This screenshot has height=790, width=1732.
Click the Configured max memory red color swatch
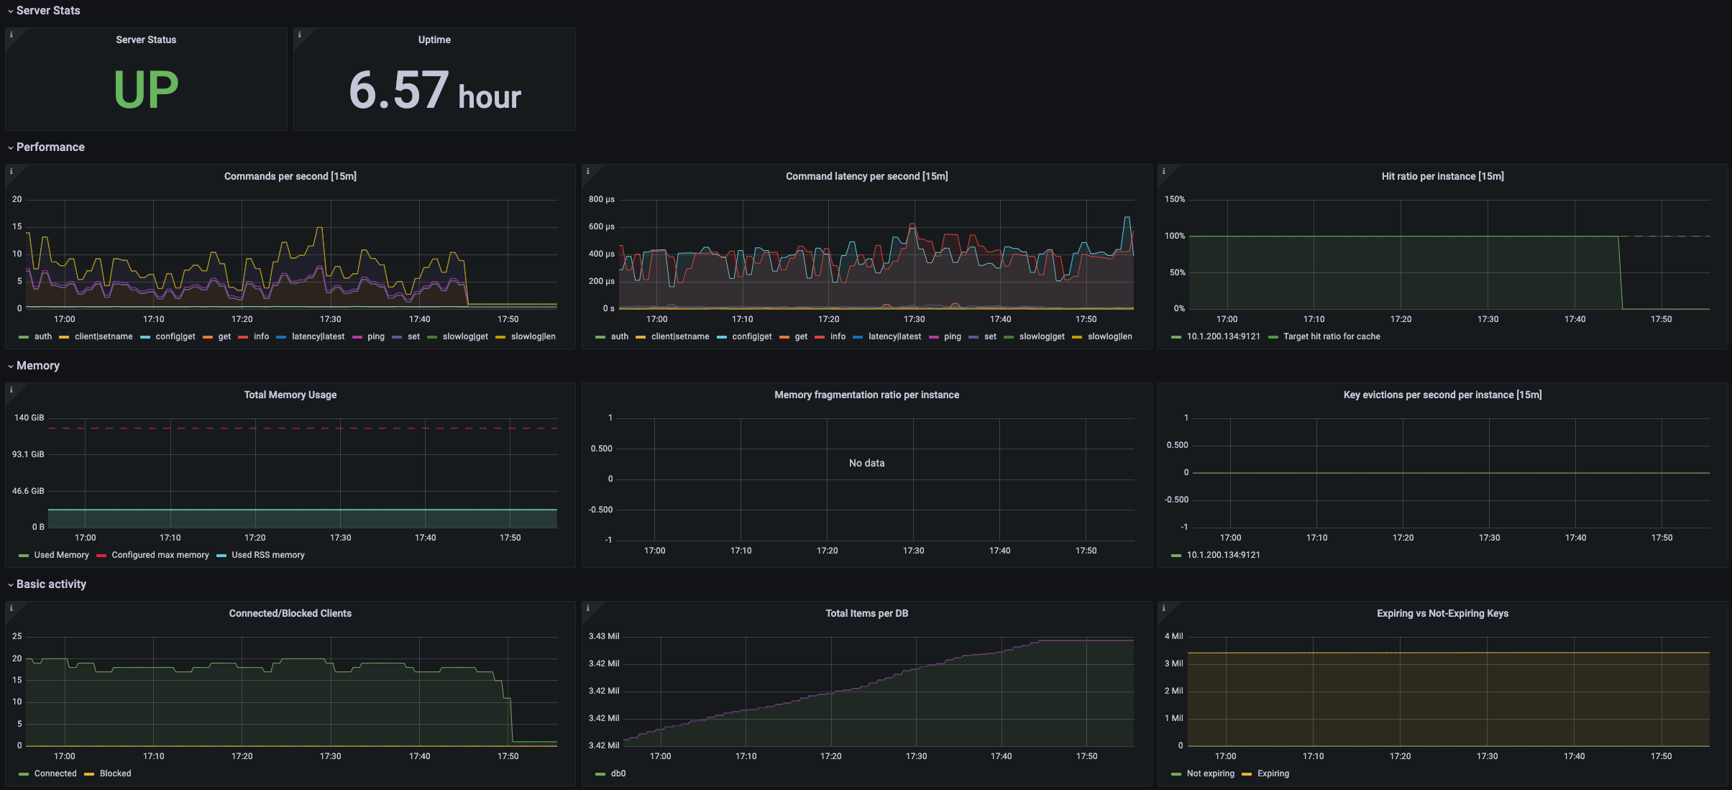101,555
